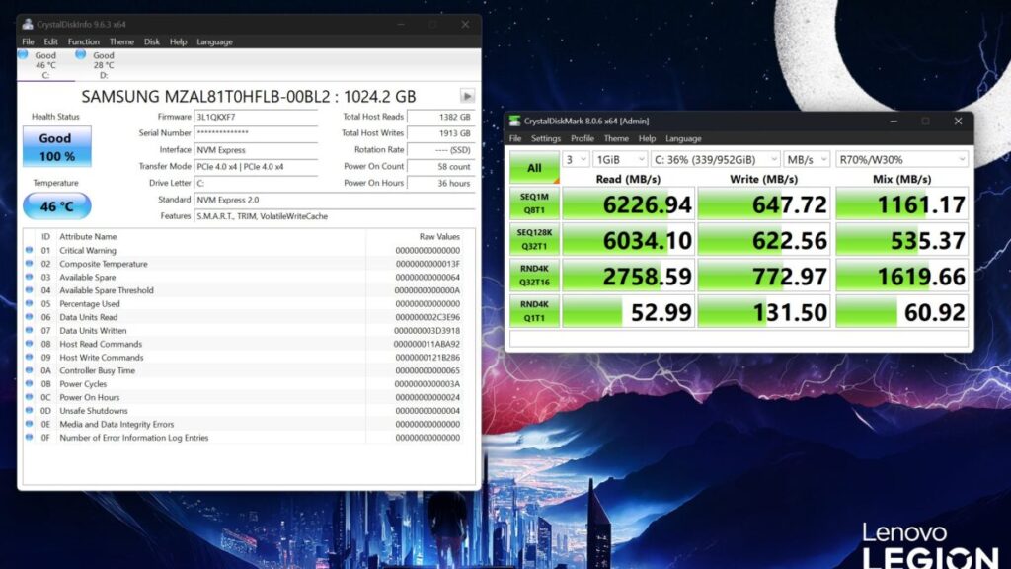Screen dimensions: 1011x569
Task: Open CrystalDiskInfo Help menu
Action: click(x=178, y=41)
